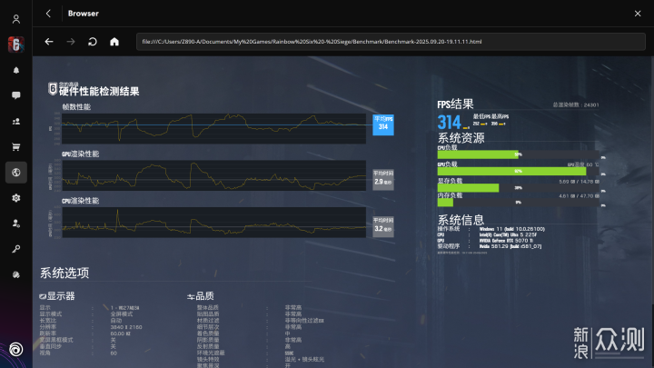Click the frame rate performance graph
654x368 pixels.
214,128
